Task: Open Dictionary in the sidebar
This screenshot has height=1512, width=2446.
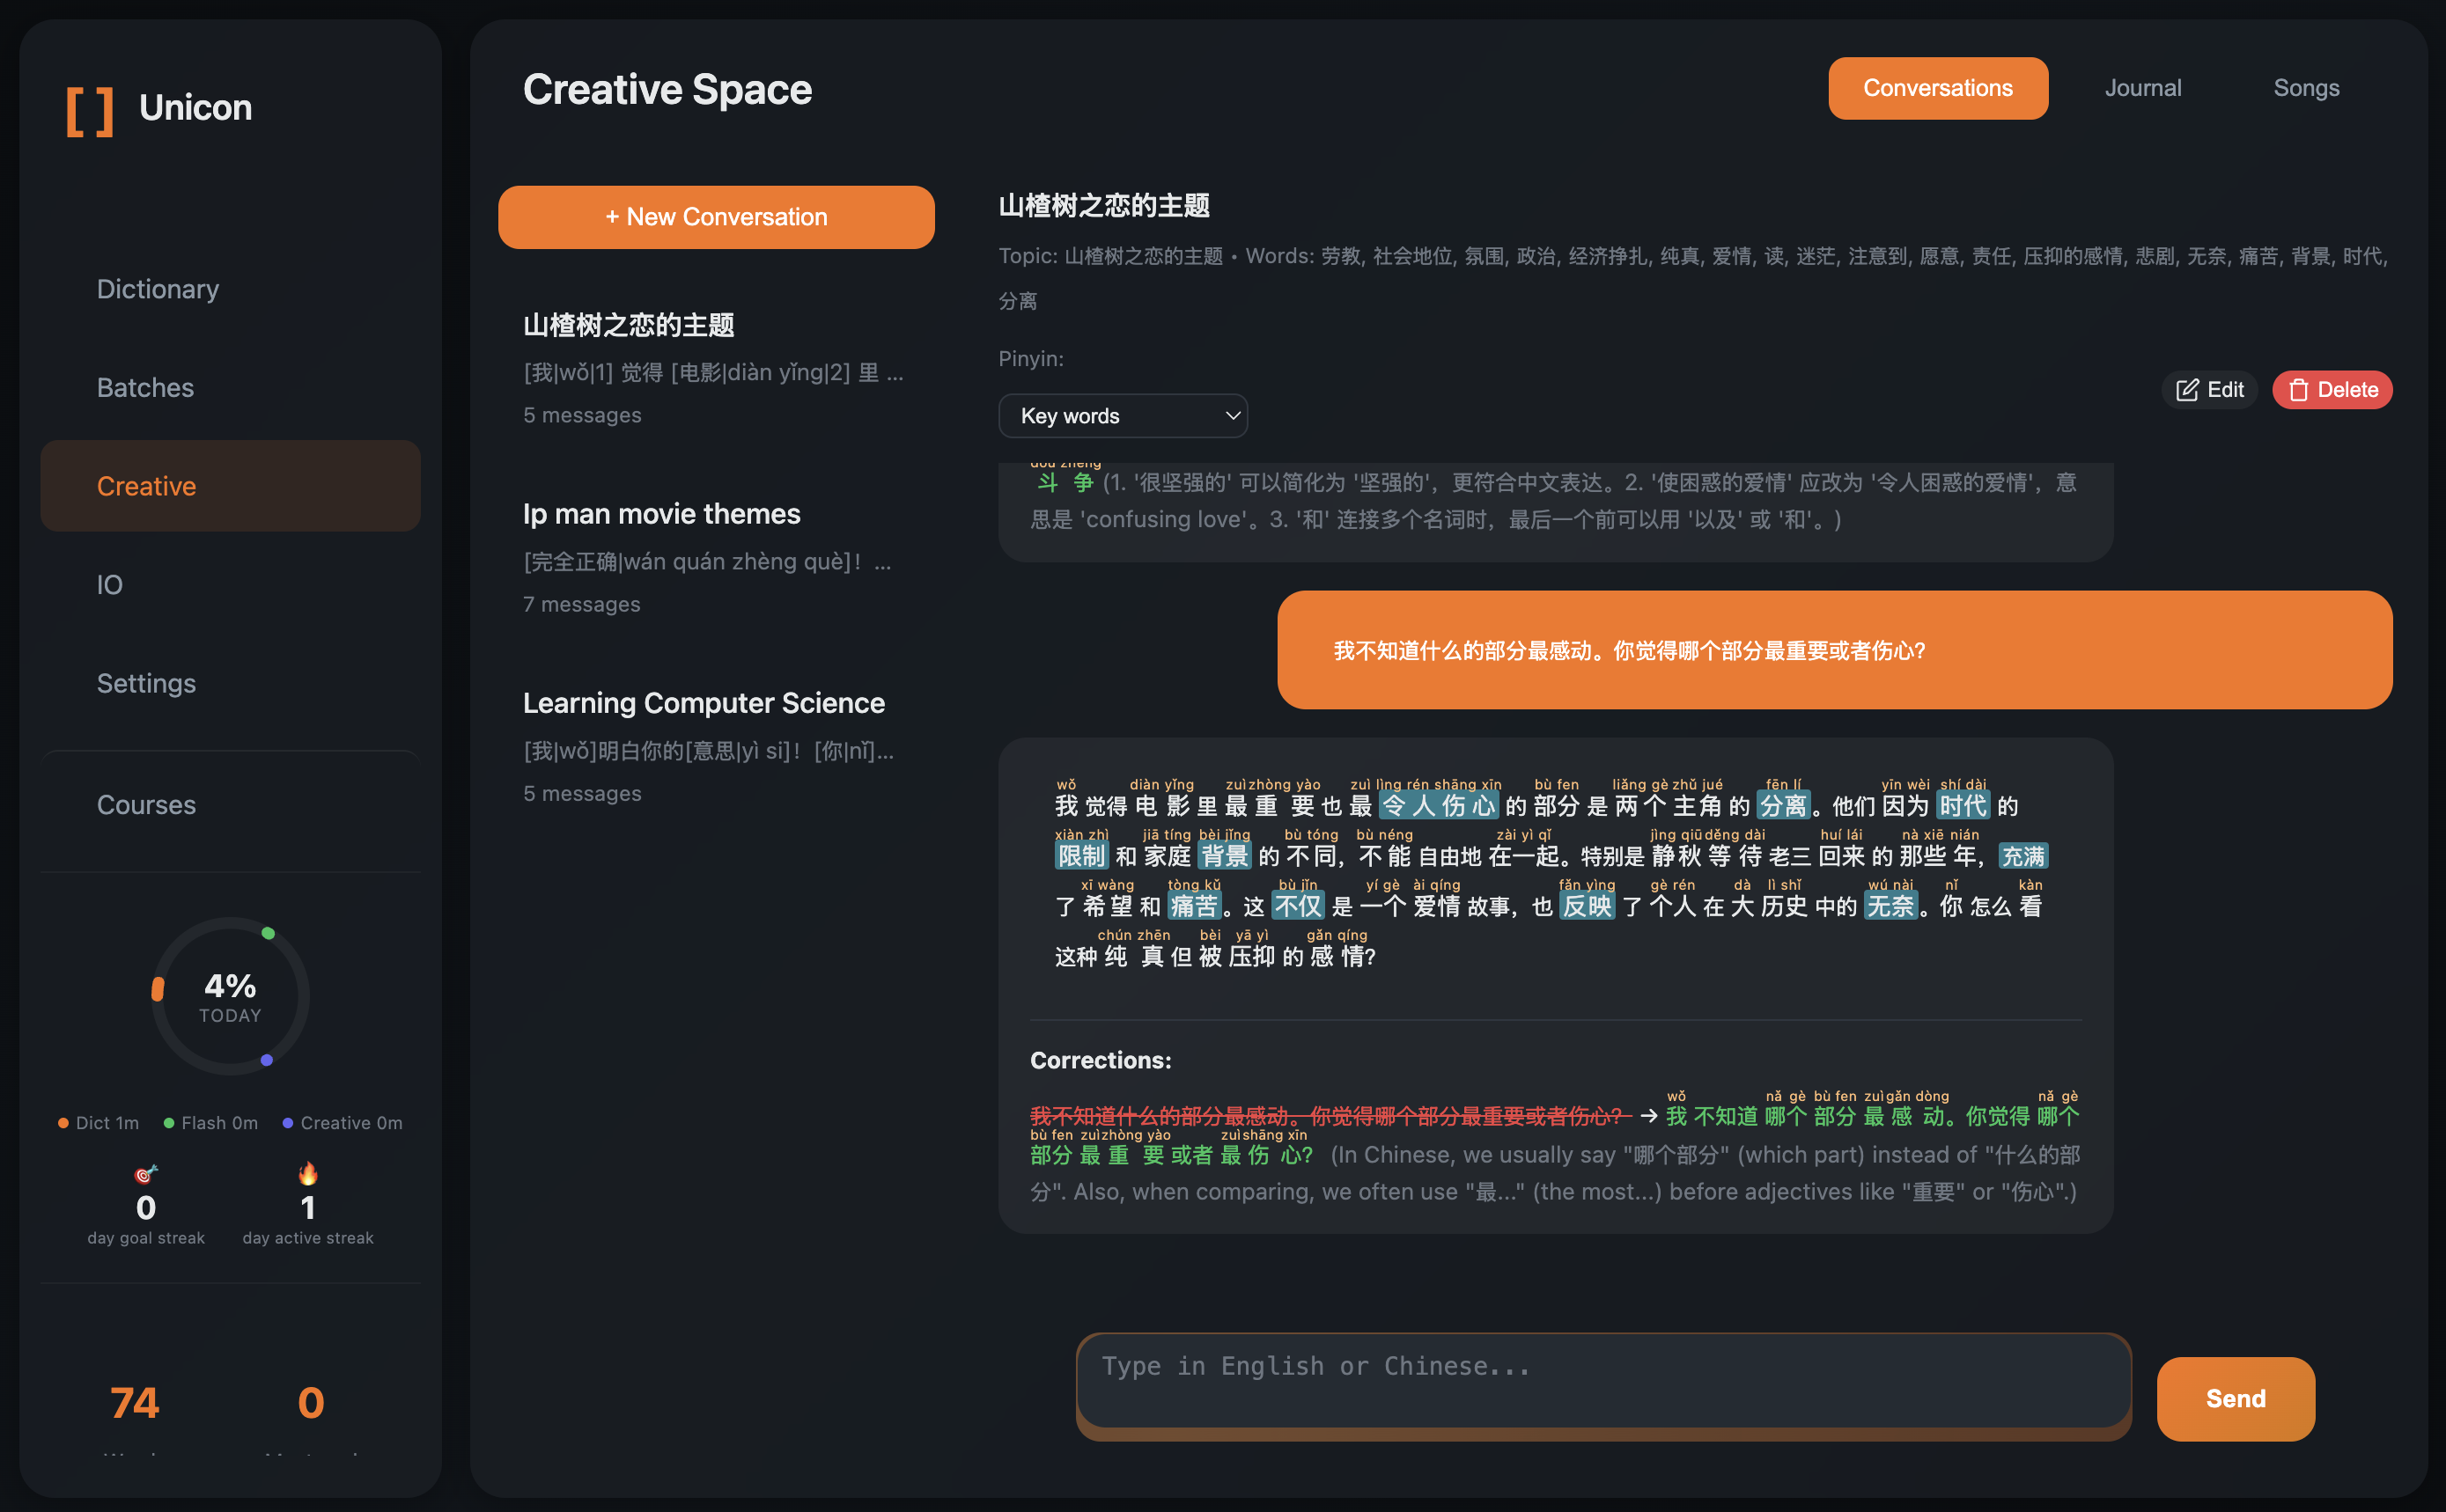Action: pyautogui.click(x=158, y=289)
